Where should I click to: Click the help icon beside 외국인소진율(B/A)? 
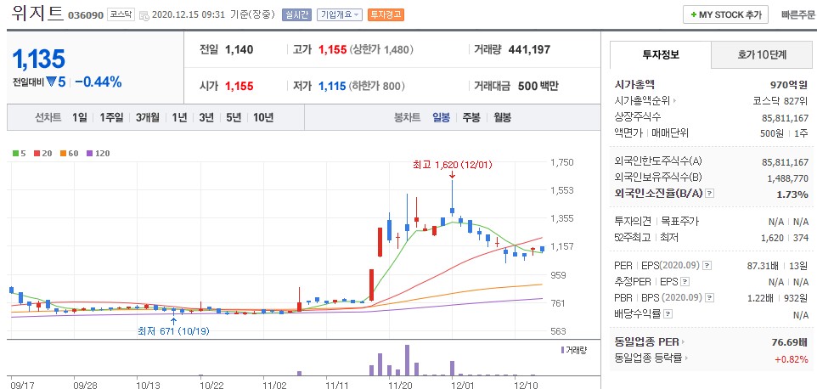(709, 194)
